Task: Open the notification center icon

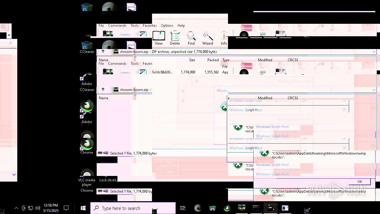Action: tap(66, 208)
